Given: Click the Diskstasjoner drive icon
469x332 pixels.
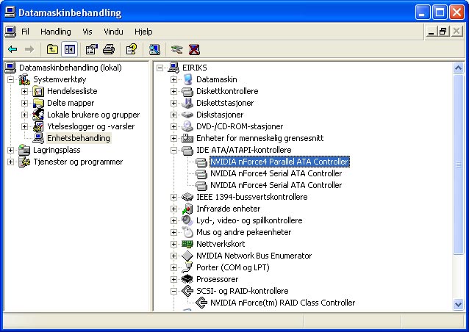Looking at the screenshot, I should [x=187, y=115].
